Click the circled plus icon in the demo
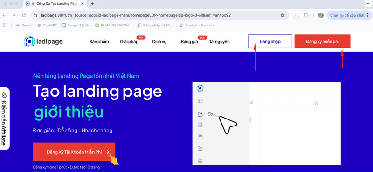Viewport: 373px width, 172px height. click(251, 102)
